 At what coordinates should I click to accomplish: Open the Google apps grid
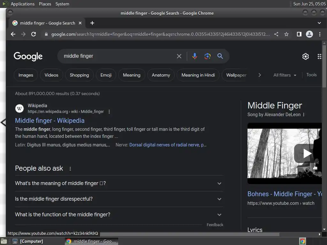[x=319, y=56]
